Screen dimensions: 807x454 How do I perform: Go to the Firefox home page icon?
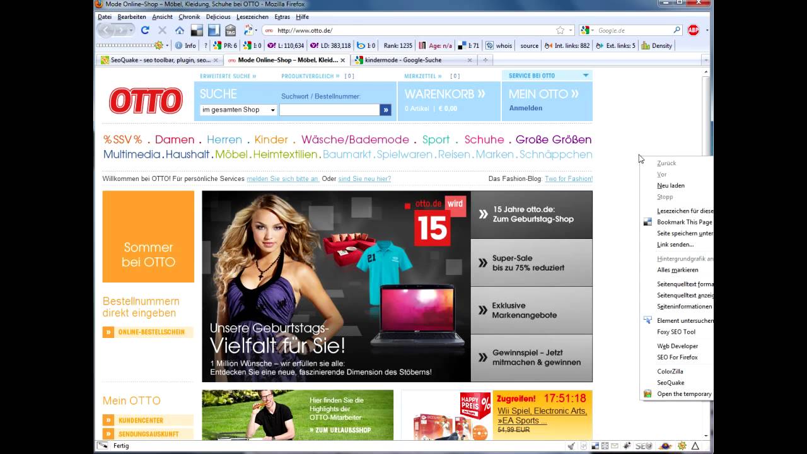pyautogui.click(x=180, y=30)
